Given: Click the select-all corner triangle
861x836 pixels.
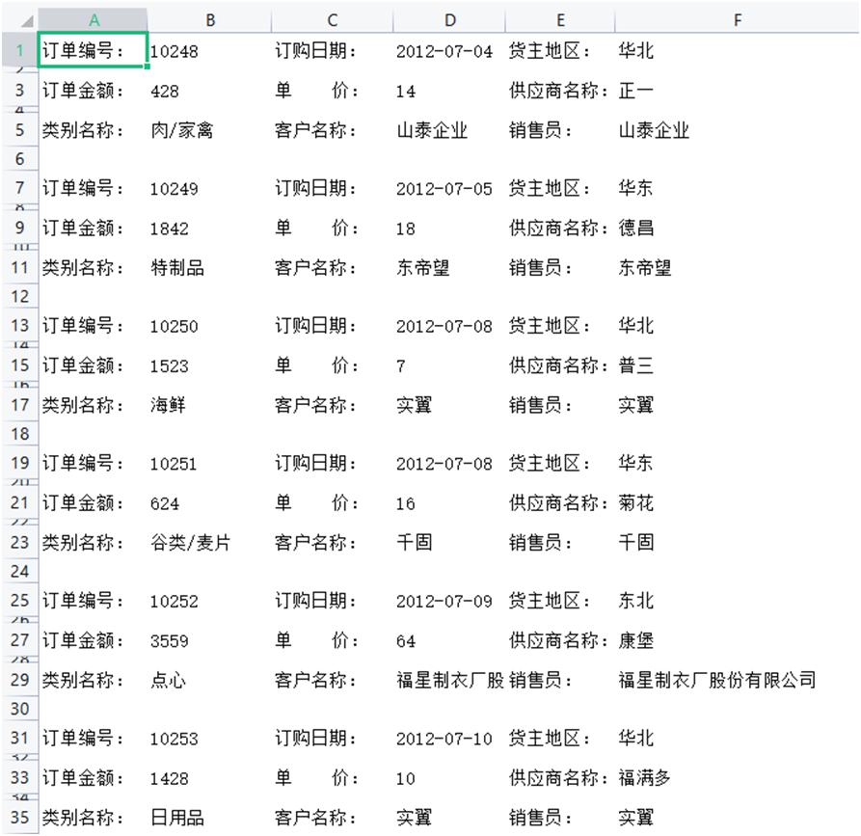Looking at the screenshot, I should click(26, 21).
